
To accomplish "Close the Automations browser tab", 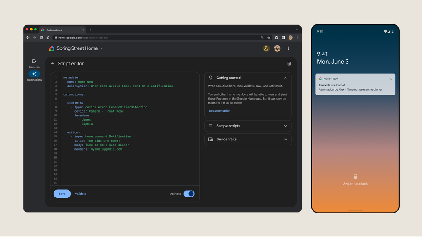I will coord(82,30).
